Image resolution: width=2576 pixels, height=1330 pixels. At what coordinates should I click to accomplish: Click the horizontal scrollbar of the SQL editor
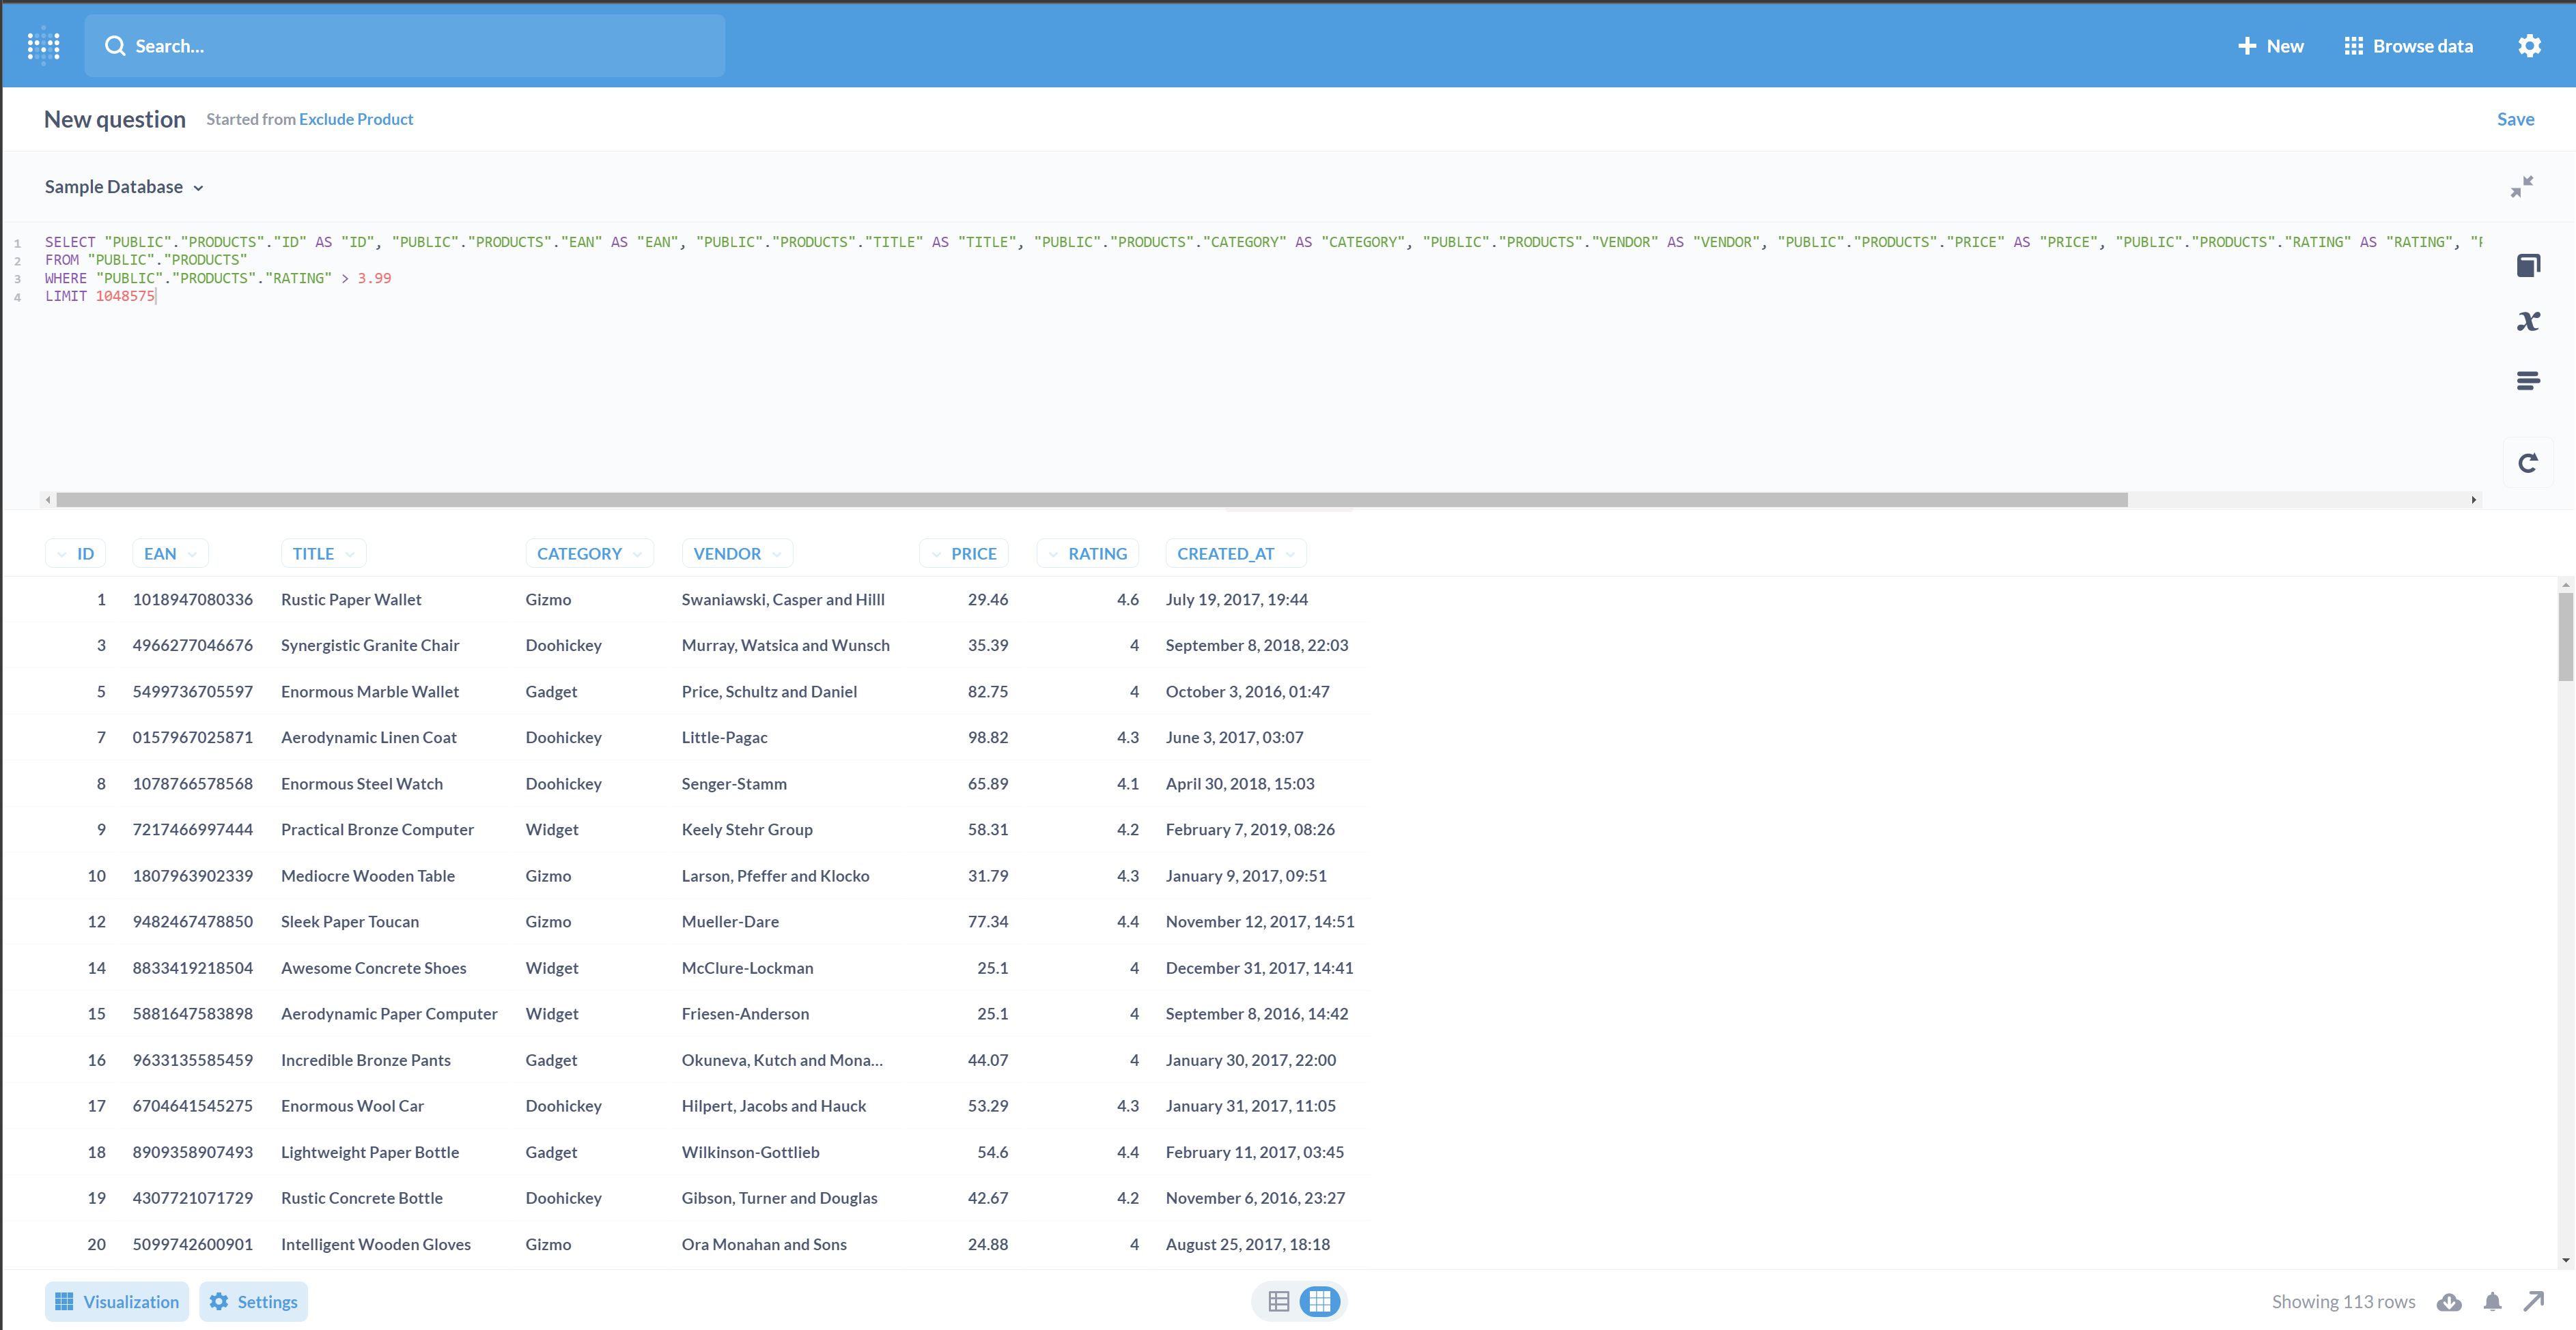pos(1090,500)
